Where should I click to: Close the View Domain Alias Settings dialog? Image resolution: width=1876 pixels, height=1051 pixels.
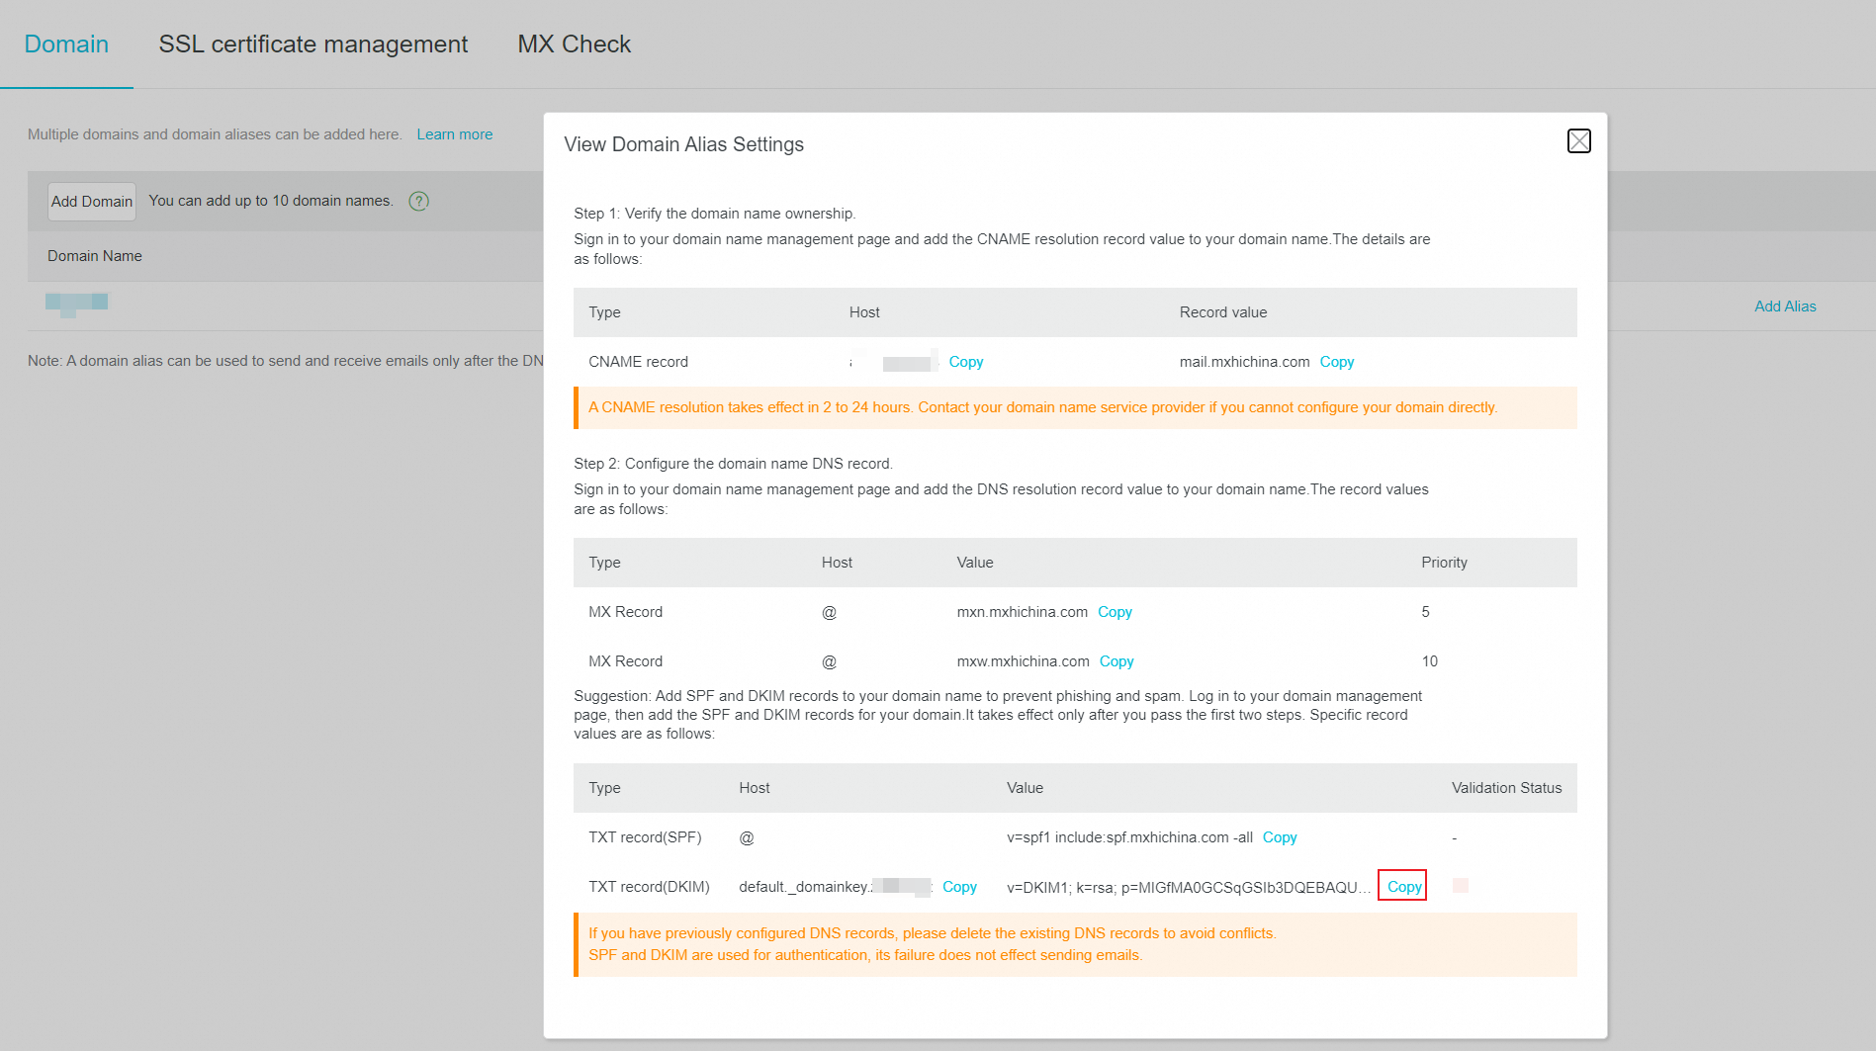click(1578, 141)
